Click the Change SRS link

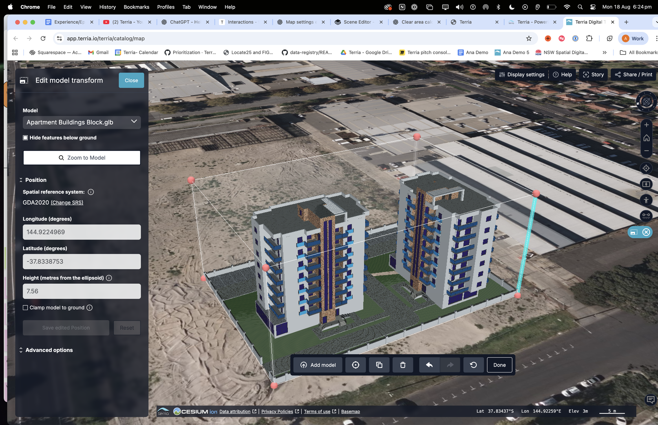(67, 203)
